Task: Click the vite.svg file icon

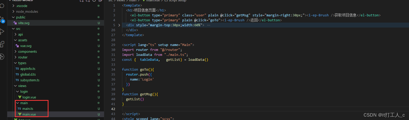Action: point(15,23)
